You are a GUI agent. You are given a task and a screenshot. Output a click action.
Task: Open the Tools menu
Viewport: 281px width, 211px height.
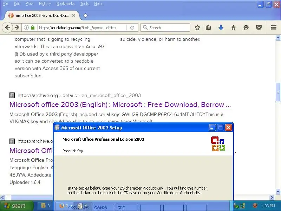coord(84,4)
